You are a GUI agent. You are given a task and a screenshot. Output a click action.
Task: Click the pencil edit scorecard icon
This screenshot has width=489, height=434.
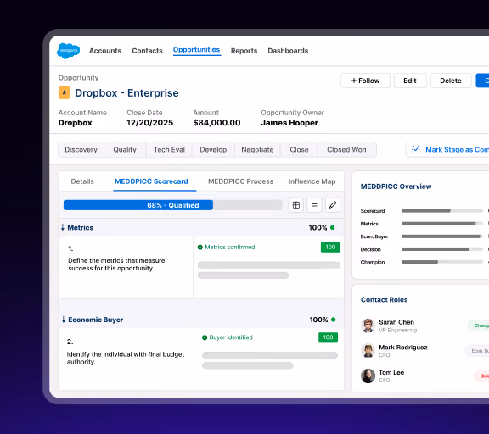click(333, 205)
